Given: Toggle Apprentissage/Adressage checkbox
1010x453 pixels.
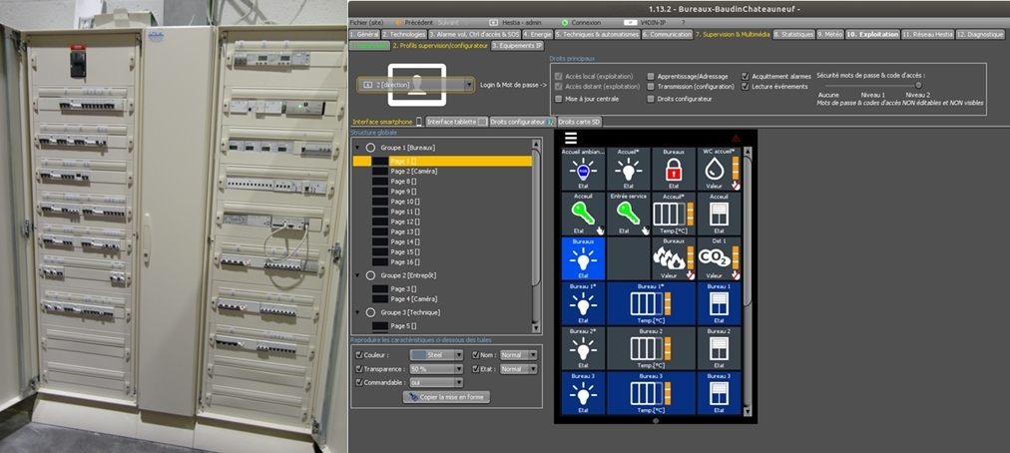Looking at the screenshot, I should (651, 76).
